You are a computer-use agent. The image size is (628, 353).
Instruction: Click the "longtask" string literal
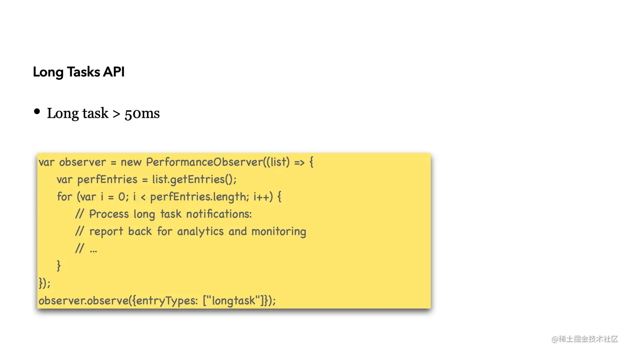click(x=234, y=300)
